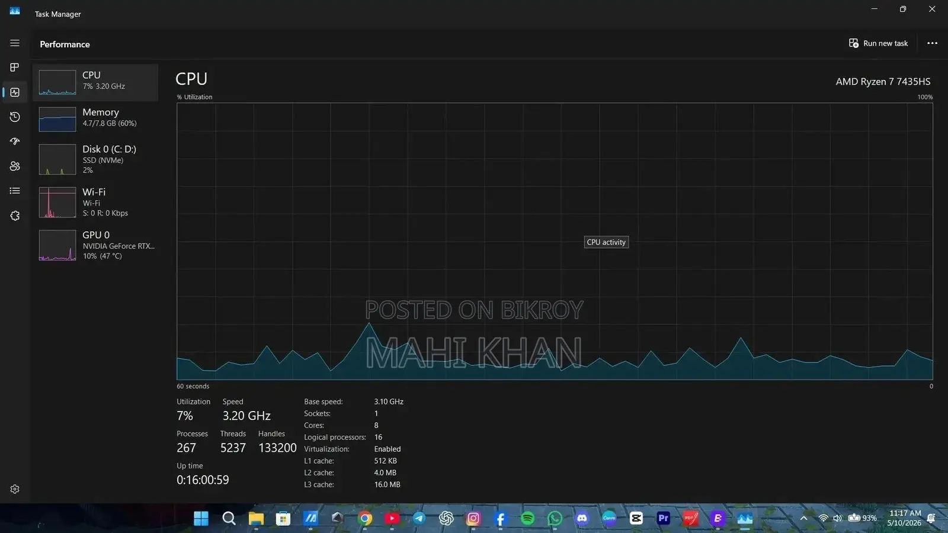Select the Performance page icon in sidebar
This screenshot has height=533, width=948.
point(15,92)
